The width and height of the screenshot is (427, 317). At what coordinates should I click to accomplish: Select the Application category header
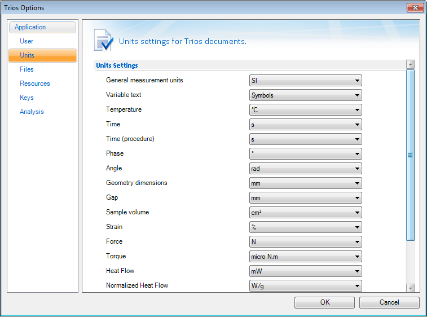pyautogui.click(x=42, y=27)
